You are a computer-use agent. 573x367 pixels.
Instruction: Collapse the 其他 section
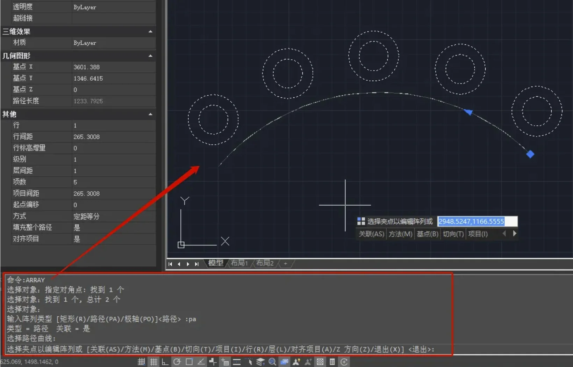click(x=150, y=114)
